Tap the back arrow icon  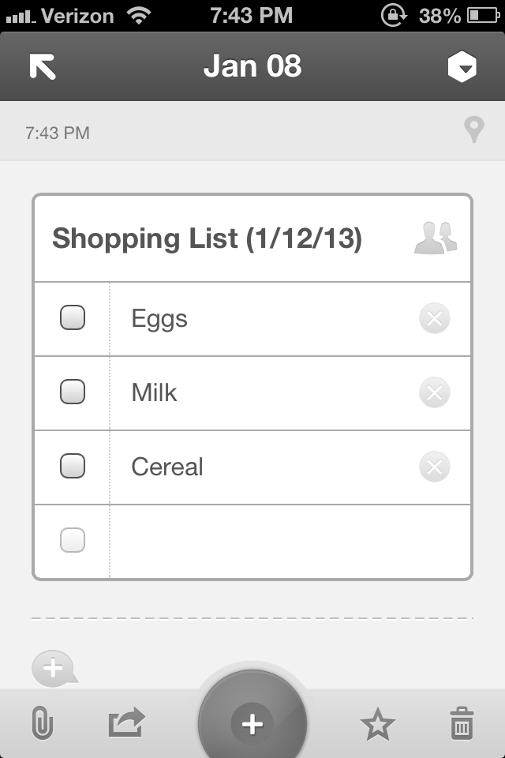(x=43, y=66)
